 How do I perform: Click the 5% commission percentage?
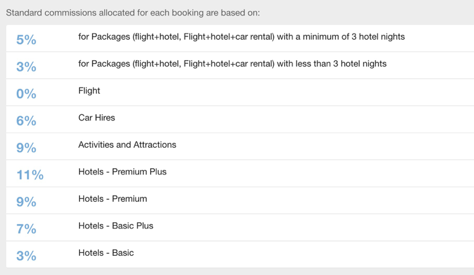coord(26,40)
